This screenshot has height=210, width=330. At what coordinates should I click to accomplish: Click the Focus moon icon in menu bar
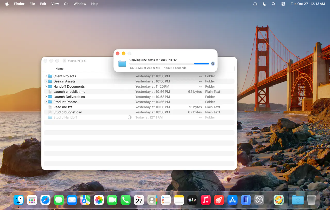[265, 4]
